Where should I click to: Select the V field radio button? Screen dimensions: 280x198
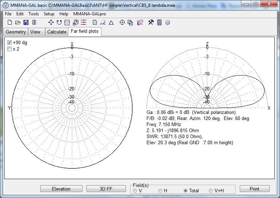click(x=135, y=191)
